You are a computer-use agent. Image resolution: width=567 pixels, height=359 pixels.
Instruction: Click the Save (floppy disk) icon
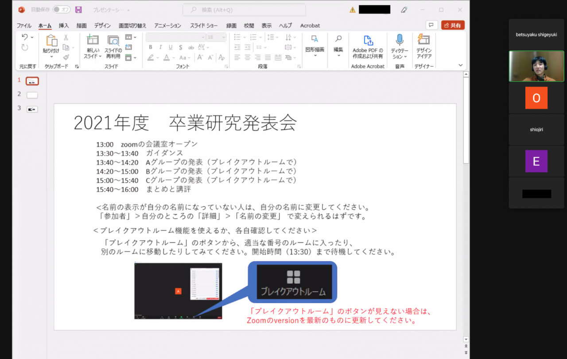(x=78, y=10)
